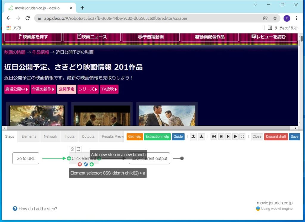This screenshot has height=222, width=305.
Task: Open 映画ニュース navigation item
Action: click(92, 37)
